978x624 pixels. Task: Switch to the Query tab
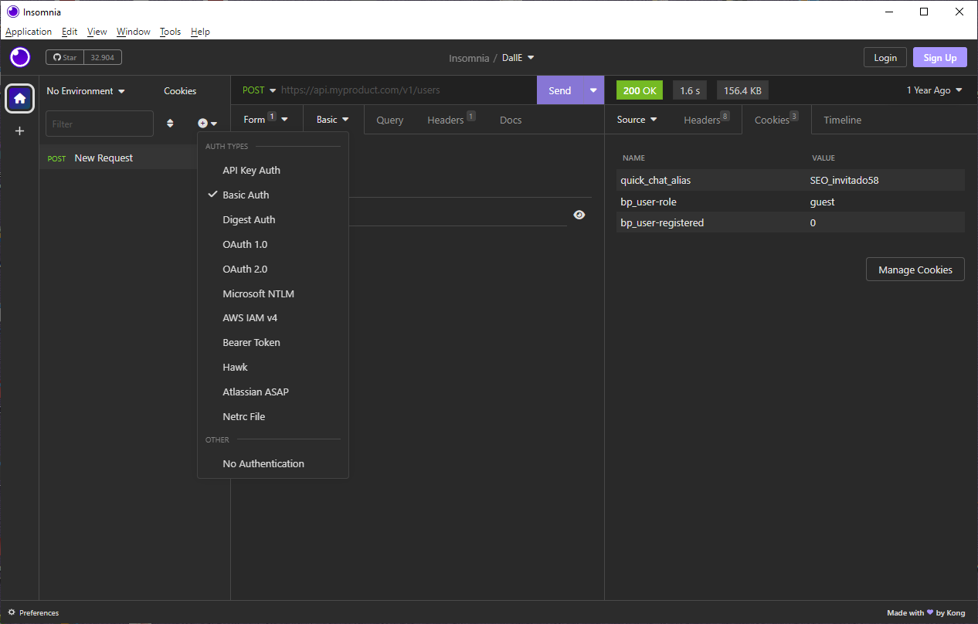(389, 120)
